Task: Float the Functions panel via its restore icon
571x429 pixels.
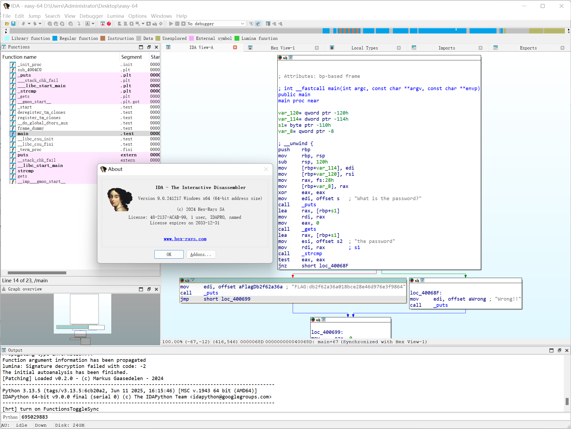Action: click(x=149, y=47)
